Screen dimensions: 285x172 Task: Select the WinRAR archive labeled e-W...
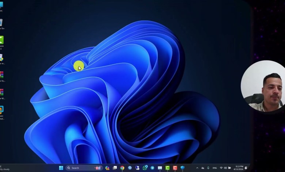[x=2, y=94]
